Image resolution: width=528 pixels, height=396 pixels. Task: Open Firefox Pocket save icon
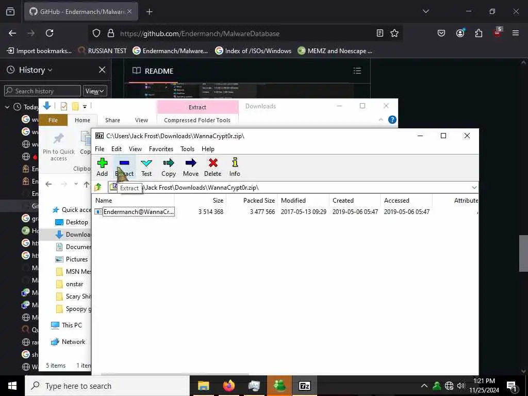[441, 33]
